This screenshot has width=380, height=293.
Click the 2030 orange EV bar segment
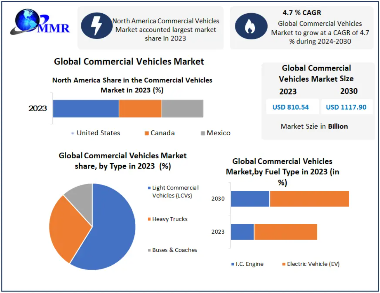[309, 199]
